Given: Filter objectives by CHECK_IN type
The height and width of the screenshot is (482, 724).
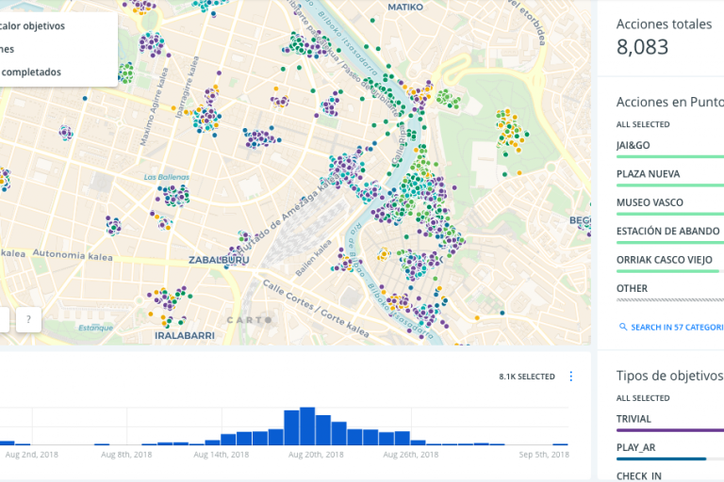Looking at the screenshot, I should [x=639, y=475].
